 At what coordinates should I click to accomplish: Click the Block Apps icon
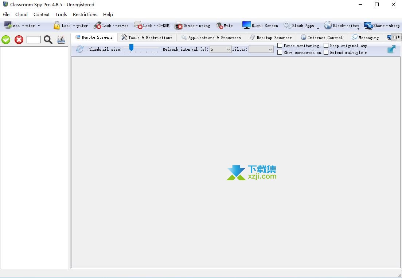coord(287,25)
